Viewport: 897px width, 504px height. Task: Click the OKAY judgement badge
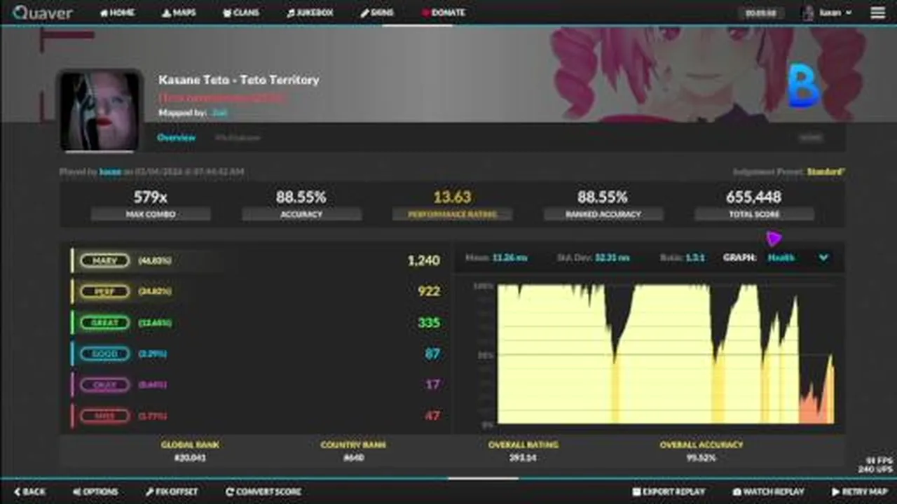(x=104, y=384)
